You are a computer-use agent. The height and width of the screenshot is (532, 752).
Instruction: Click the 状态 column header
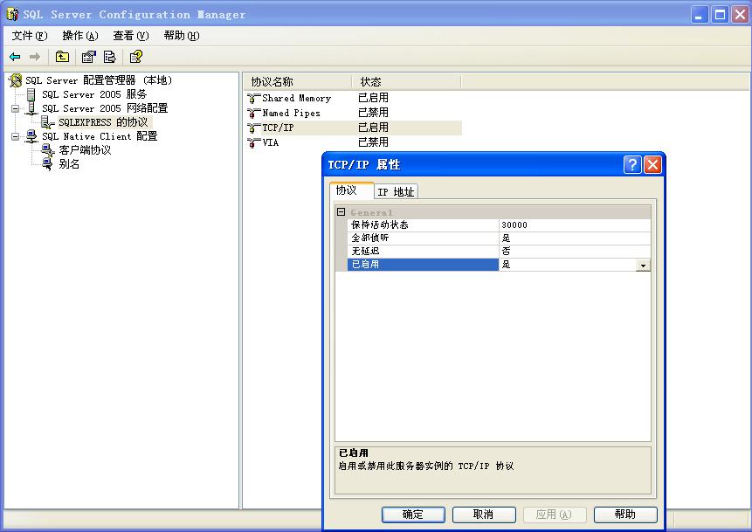coord(406,81)
